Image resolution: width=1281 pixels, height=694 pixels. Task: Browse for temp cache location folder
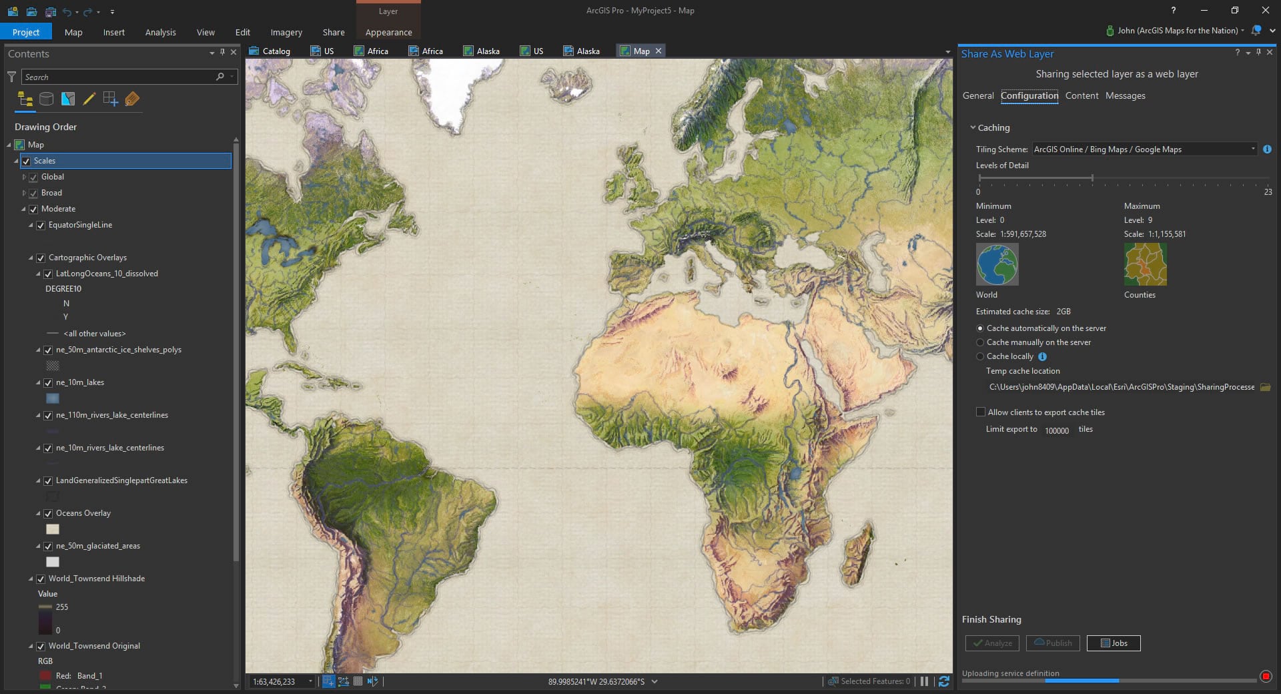[1265, 387]
